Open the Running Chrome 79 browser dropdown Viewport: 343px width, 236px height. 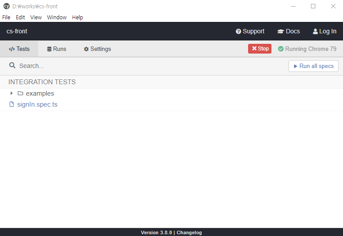pos(311,49)
